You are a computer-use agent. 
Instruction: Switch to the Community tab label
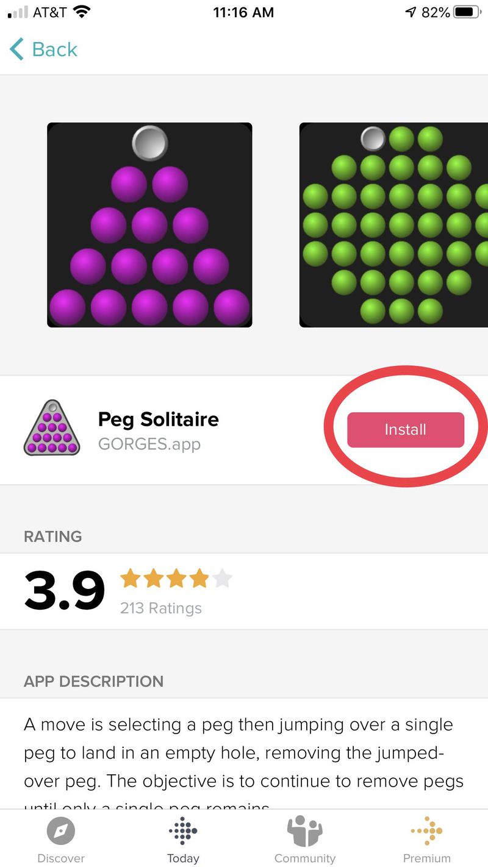coord(304,858)
